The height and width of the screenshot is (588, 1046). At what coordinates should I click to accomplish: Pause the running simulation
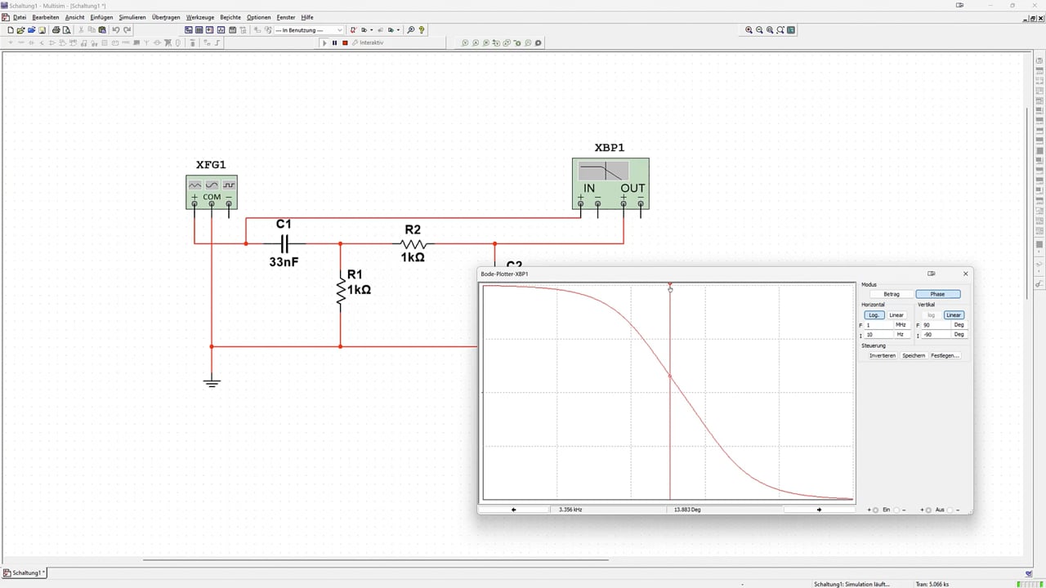[x=334, y=42]
